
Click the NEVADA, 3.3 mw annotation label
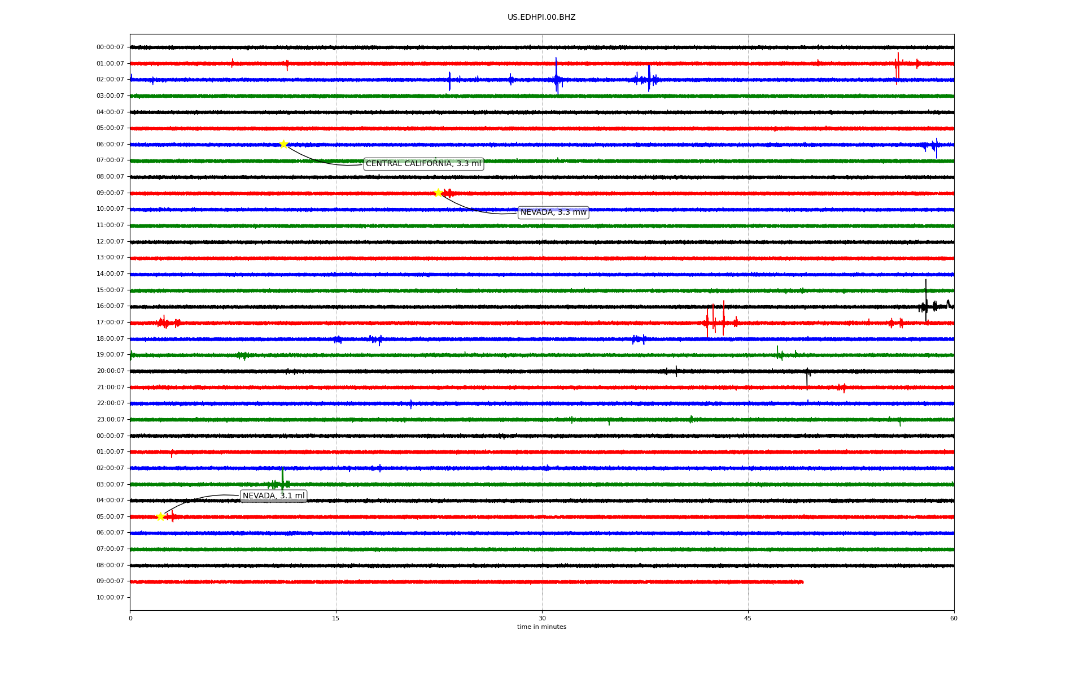point(553,212)
